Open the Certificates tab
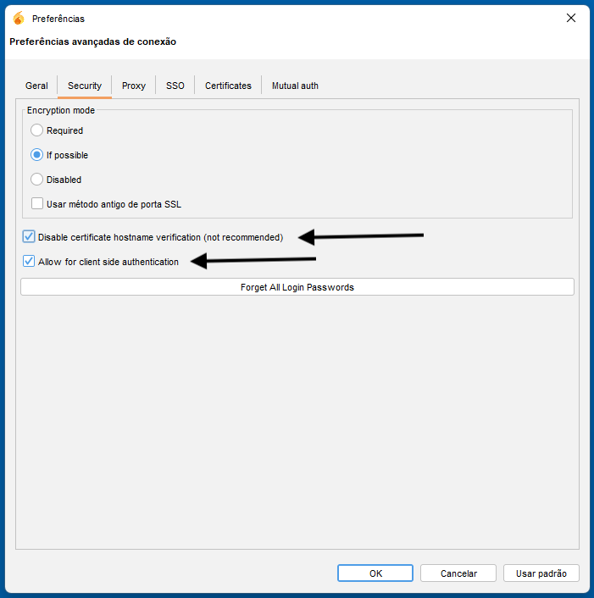The height and width of the screenshot is (598, 594). (x=228, y=86)
